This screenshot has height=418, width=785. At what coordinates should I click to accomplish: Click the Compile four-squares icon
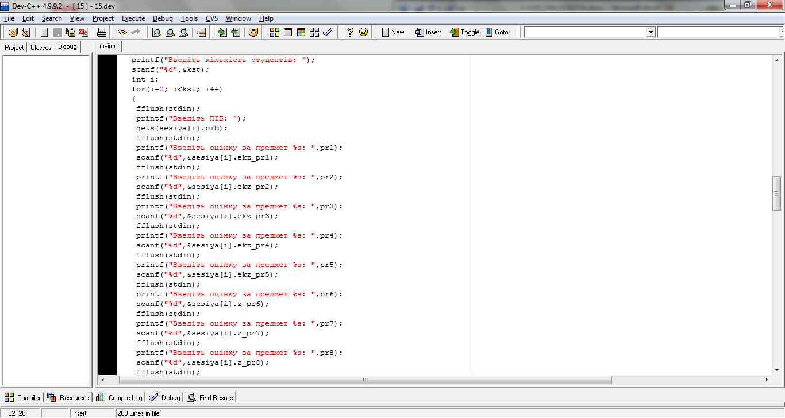click(275, 32)
